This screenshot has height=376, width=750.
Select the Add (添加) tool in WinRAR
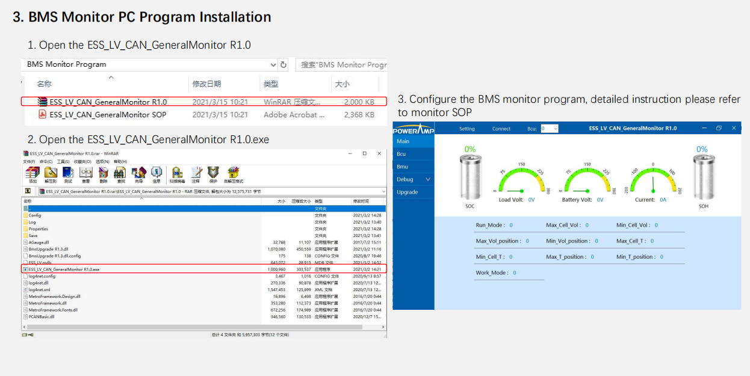coord(32,174)
